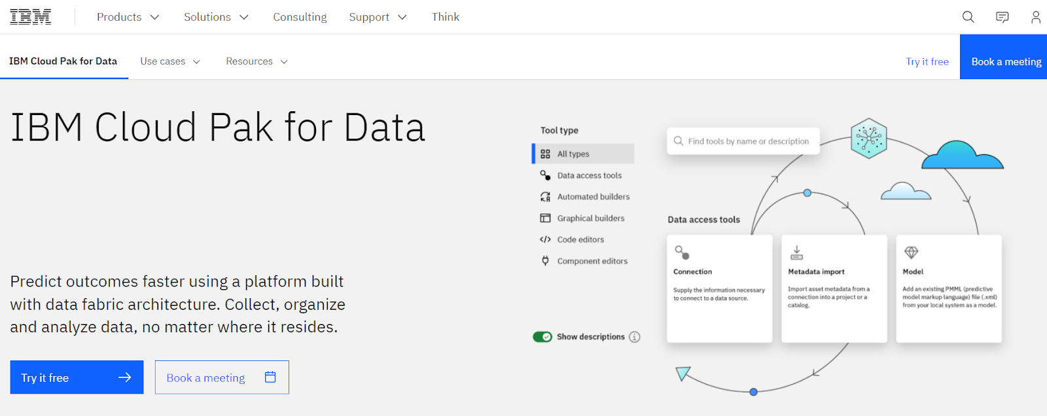Click the hexagon network icon
This screenshot has width=1047, height=416.
868,138
